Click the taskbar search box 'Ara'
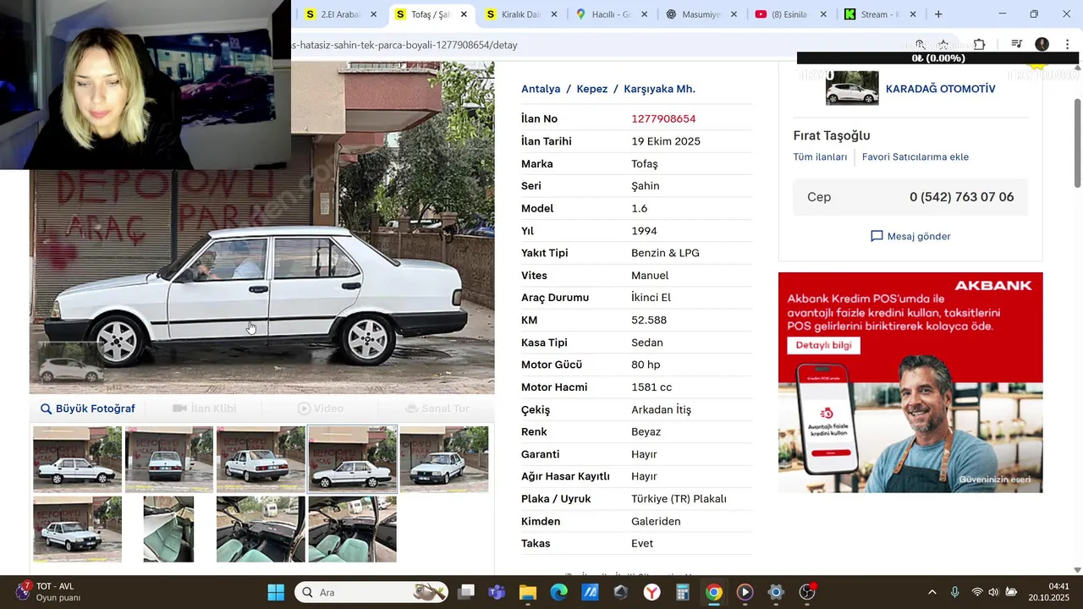Viewport: 1083px width, 609px height. [372, 592]
